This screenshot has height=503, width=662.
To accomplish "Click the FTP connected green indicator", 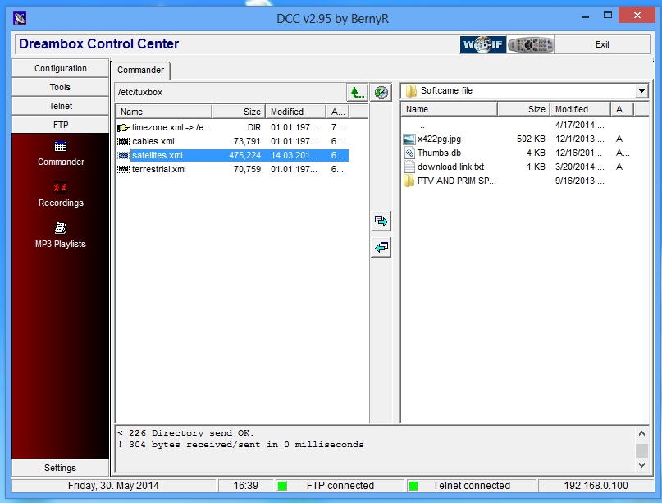I will pos(282,486).
